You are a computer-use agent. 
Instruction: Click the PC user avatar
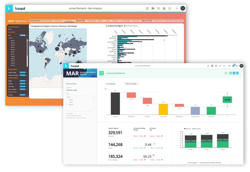pos(241,66)
